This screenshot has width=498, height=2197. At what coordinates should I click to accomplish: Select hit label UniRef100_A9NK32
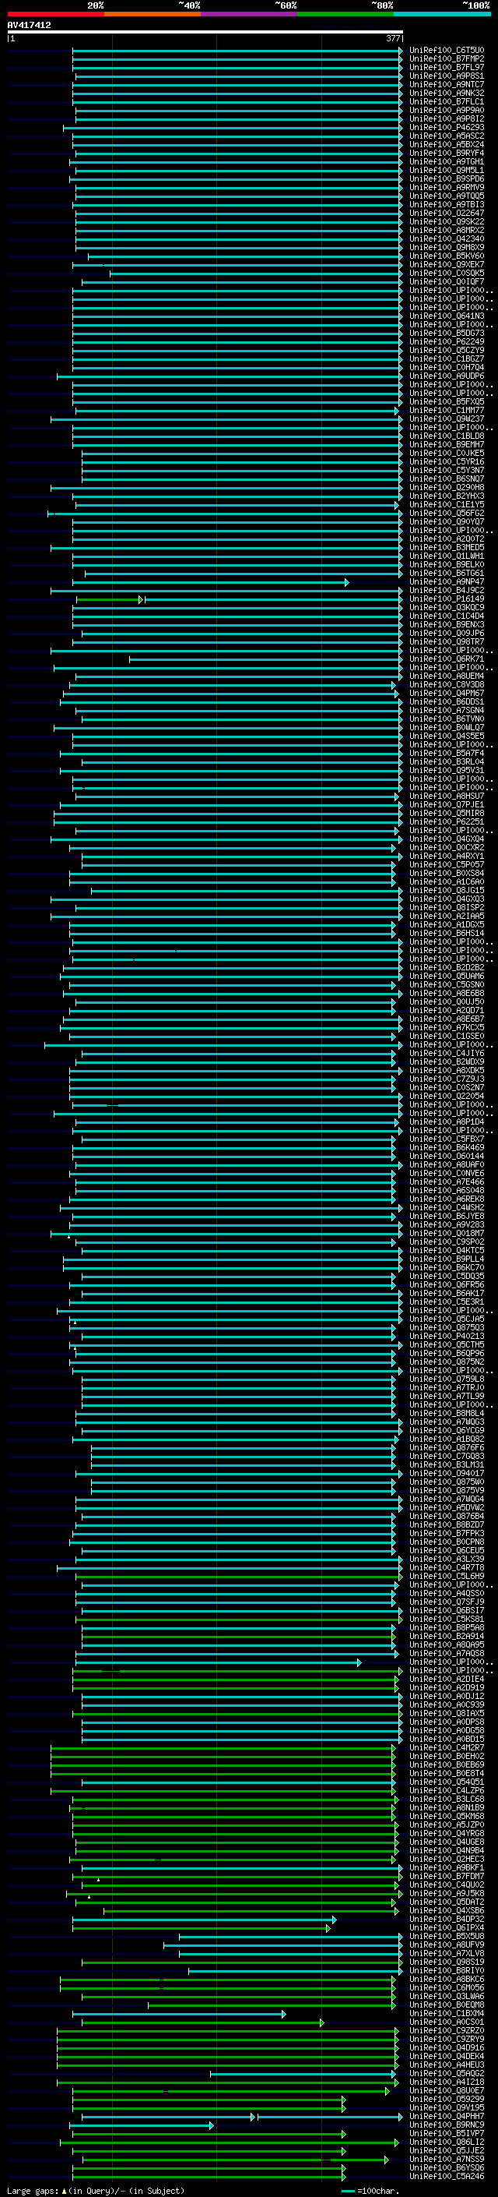[x=447, y=93]
